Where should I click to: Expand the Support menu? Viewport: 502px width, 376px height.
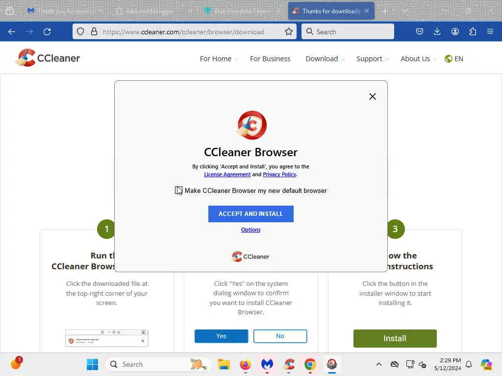point(373,59)
